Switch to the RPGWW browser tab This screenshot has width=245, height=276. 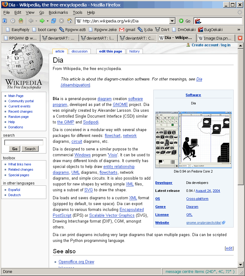click(21, 38)
